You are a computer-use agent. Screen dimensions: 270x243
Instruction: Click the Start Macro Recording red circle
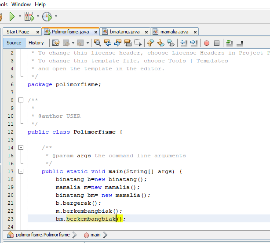pos(207,43)
